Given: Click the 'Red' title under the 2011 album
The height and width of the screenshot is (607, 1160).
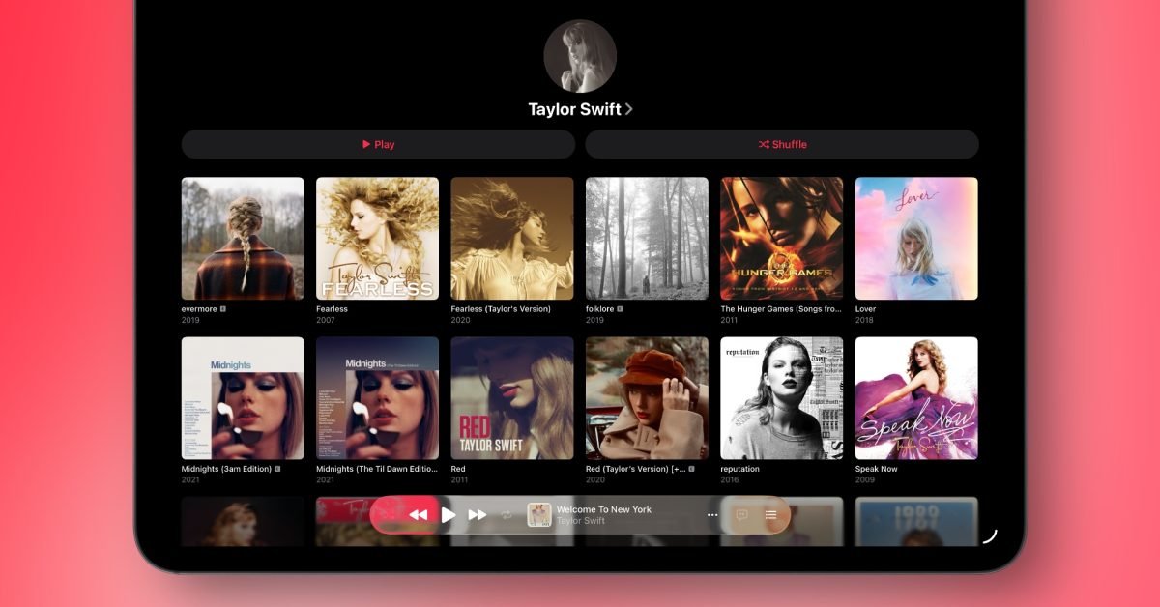Looking at the screenshot, I should click(458, 469).
